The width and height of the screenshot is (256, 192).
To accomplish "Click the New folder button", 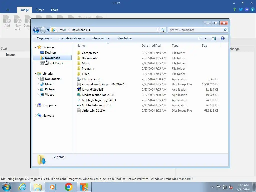I will point(125,38).
